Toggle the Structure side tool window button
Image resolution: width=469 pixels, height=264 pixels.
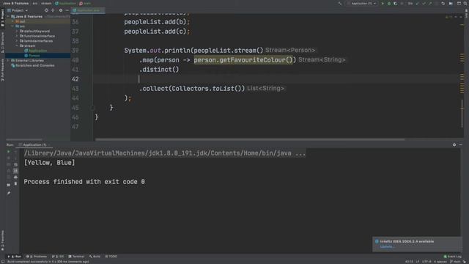(x=2, y=43)
